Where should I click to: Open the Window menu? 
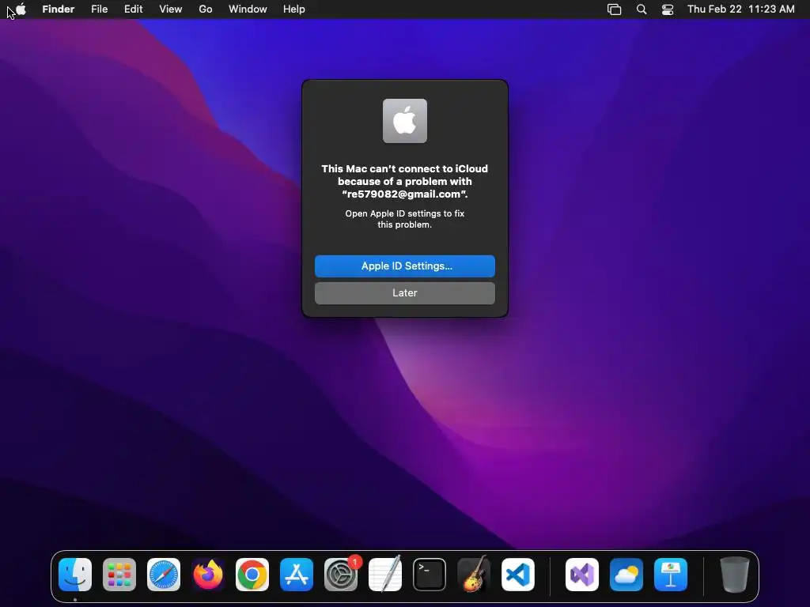248,9
